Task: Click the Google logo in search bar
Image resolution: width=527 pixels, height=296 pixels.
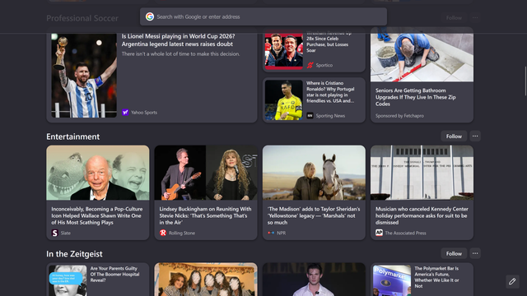Action: tap(150, 16)
